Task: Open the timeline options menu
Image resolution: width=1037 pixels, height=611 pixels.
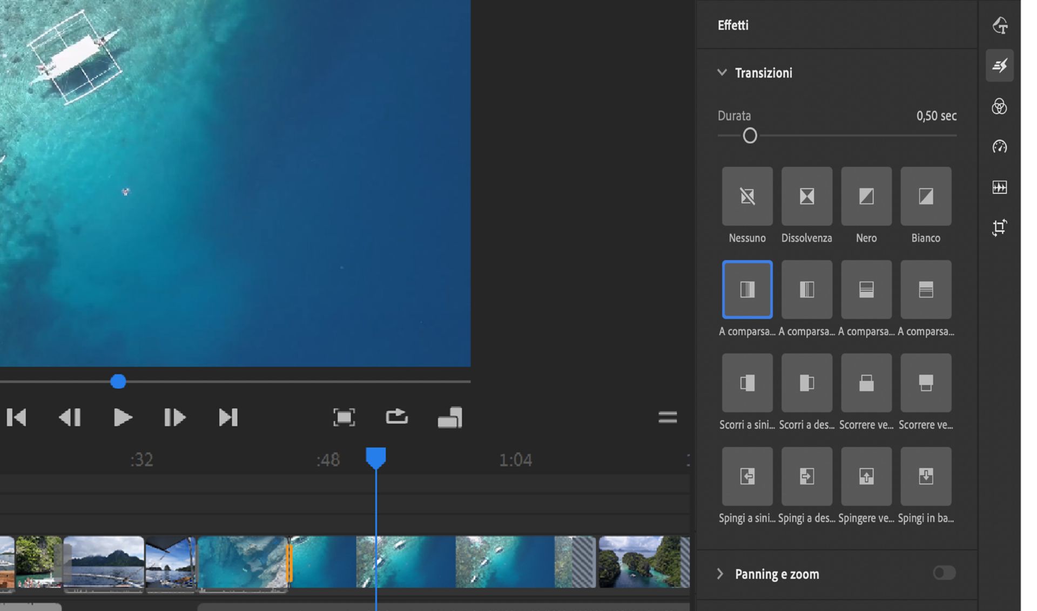Action: pyautogui.click(x=668, y=417)
